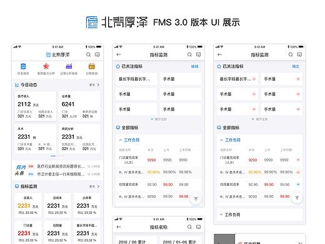
Task: Click the 住院量完成率 row on the 编辑 screen
Action: pos(159,185)
